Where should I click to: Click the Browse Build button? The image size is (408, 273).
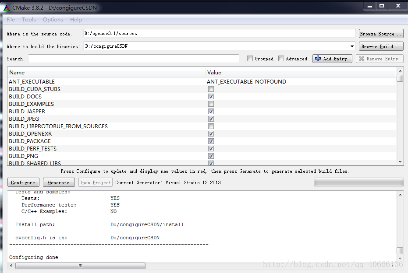[x=381, y=46]
